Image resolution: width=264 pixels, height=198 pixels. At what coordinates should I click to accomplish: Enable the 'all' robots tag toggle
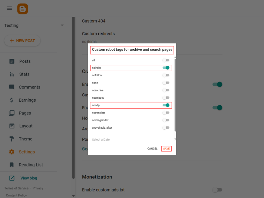[x=166, y=60]
